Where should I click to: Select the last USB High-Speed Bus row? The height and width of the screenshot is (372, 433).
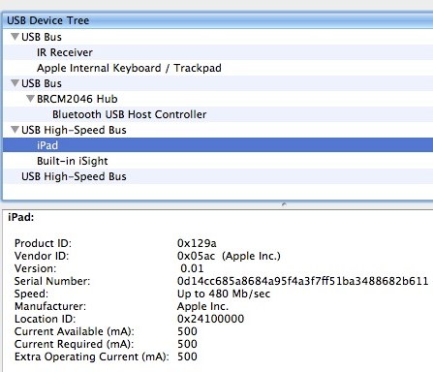(218, 176)
